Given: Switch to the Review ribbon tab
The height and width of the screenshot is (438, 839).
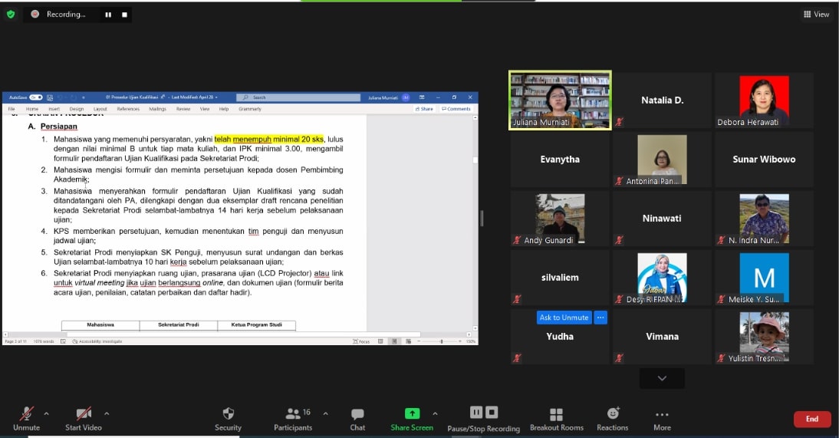Looking at the screenshot, I should coord(183,109).
